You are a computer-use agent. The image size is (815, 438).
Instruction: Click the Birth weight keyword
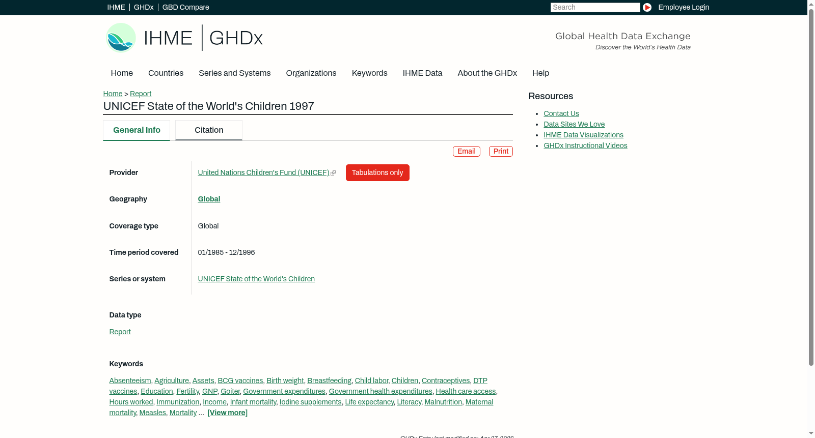tap(285, 381)
